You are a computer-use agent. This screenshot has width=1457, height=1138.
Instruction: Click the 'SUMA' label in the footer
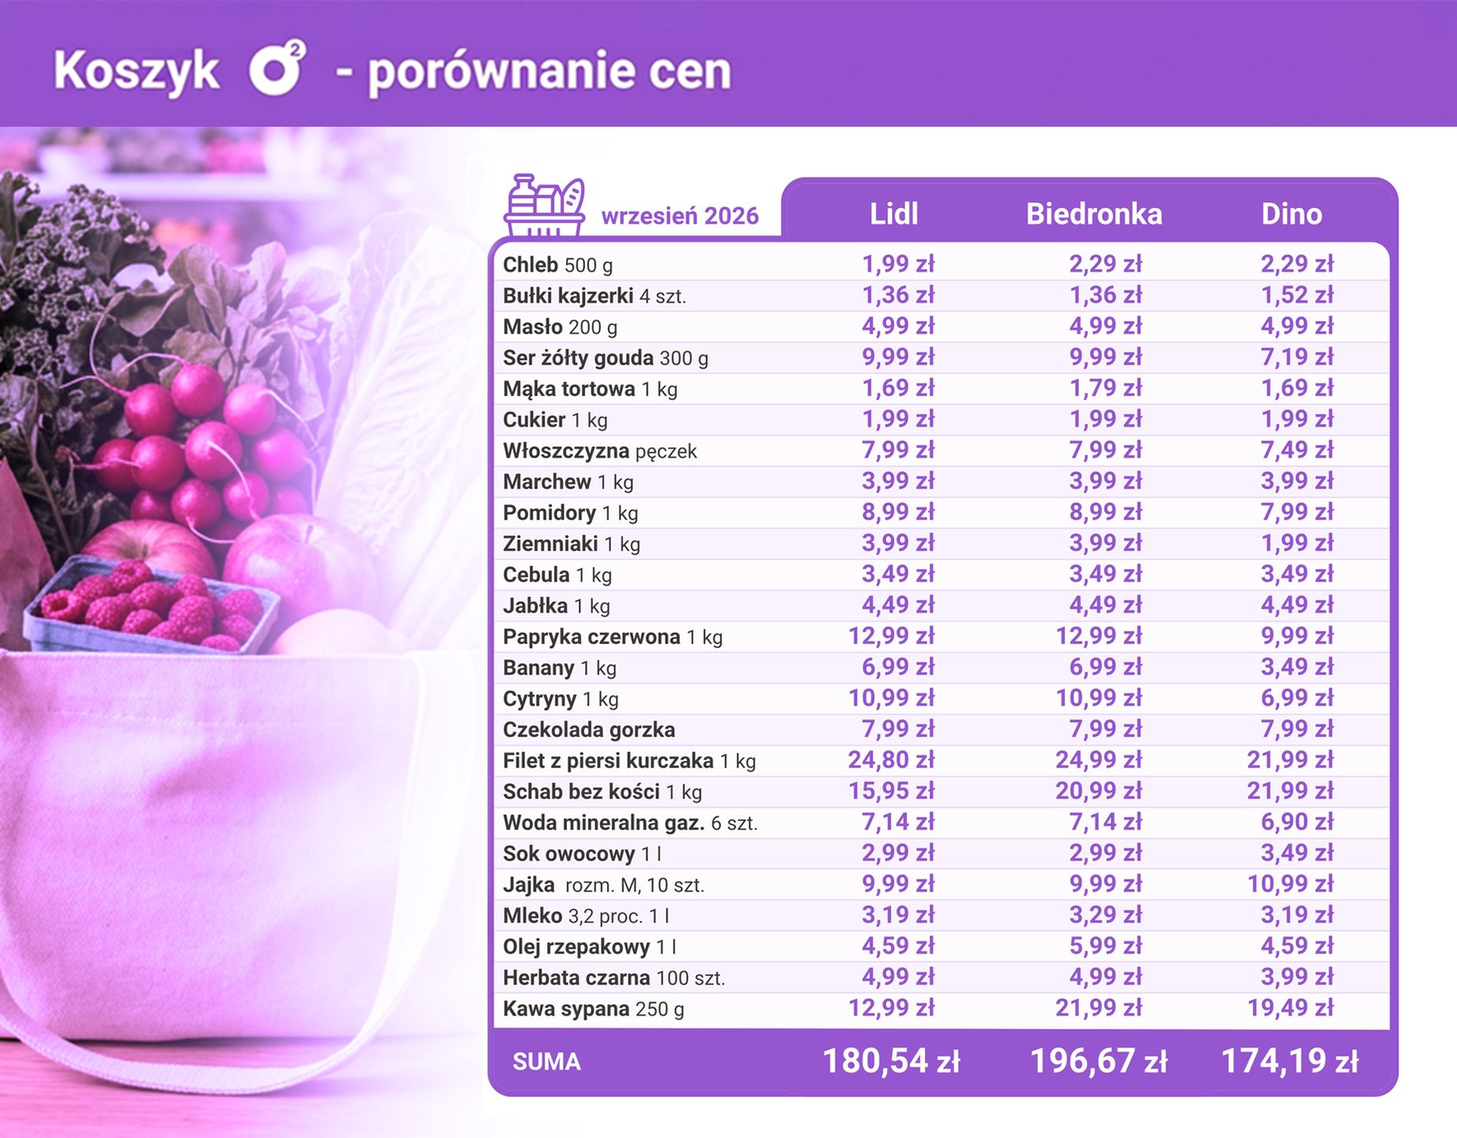(x=546, y=1061)
